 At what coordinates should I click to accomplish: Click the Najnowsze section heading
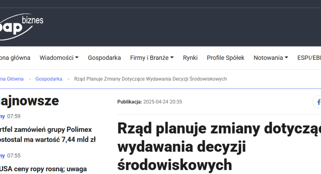[29, 101]
